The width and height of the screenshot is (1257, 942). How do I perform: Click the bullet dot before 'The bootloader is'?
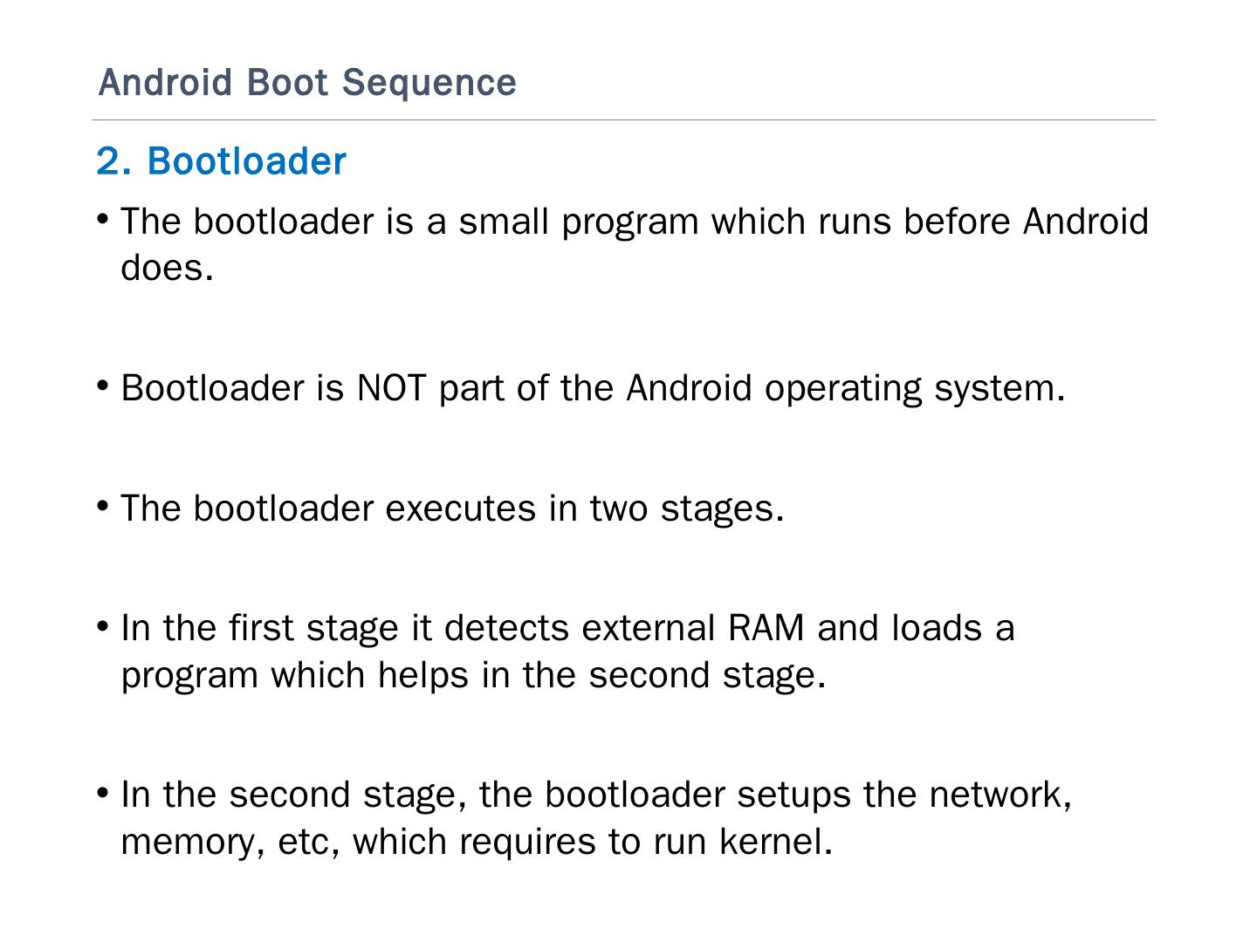tap(103, 218)
